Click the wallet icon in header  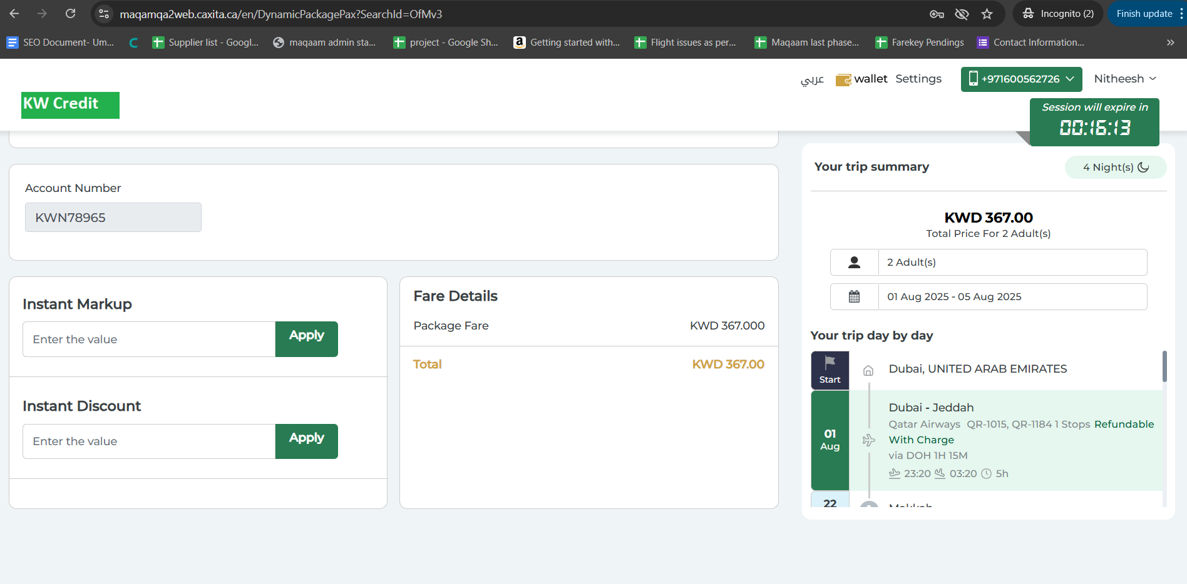tap(843, 79)
